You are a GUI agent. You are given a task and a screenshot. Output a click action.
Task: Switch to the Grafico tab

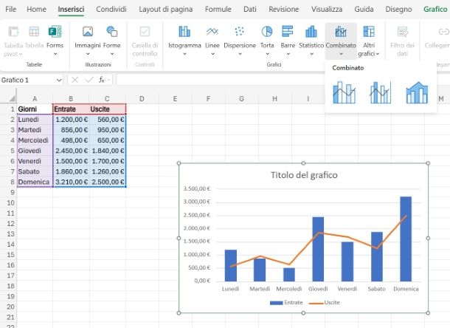coord(435,9)
